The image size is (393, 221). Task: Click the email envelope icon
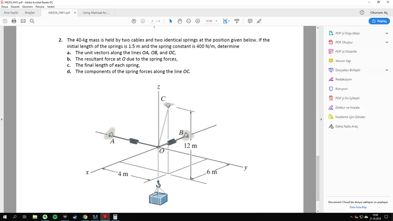click(x=23, y=21)
